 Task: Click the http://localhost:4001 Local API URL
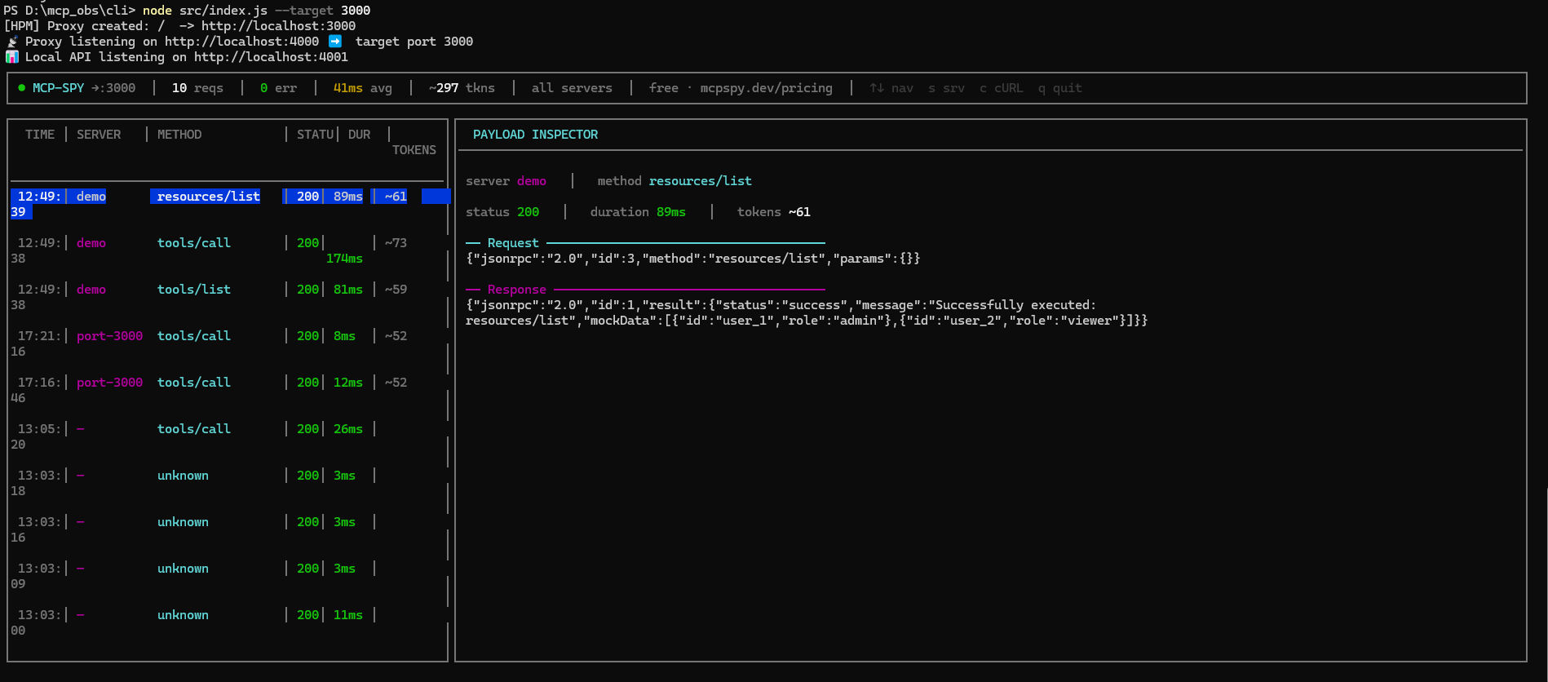(271, 57)
